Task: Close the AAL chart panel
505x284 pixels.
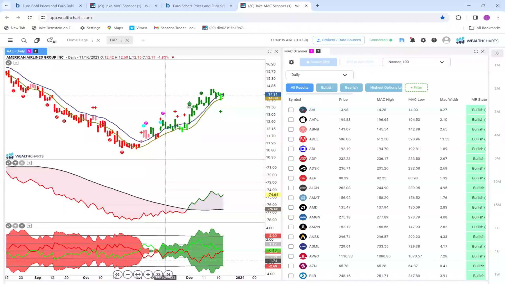Action: coord(276,51)
